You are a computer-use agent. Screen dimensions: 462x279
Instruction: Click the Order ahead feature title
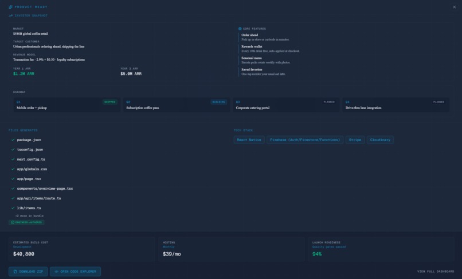pos(249,35)
